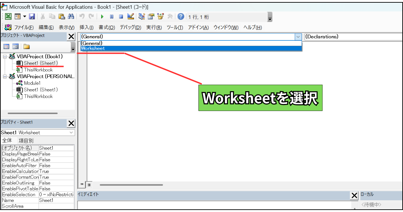Close the プロパティ - Sheet1 panel
This screenshot has height=212, width=403.
point(71,123)
